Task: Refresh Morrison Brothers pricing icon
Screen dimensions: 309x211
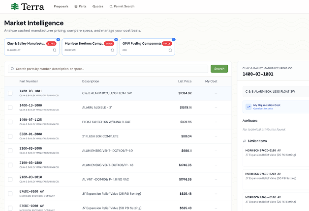Action: 112,50
